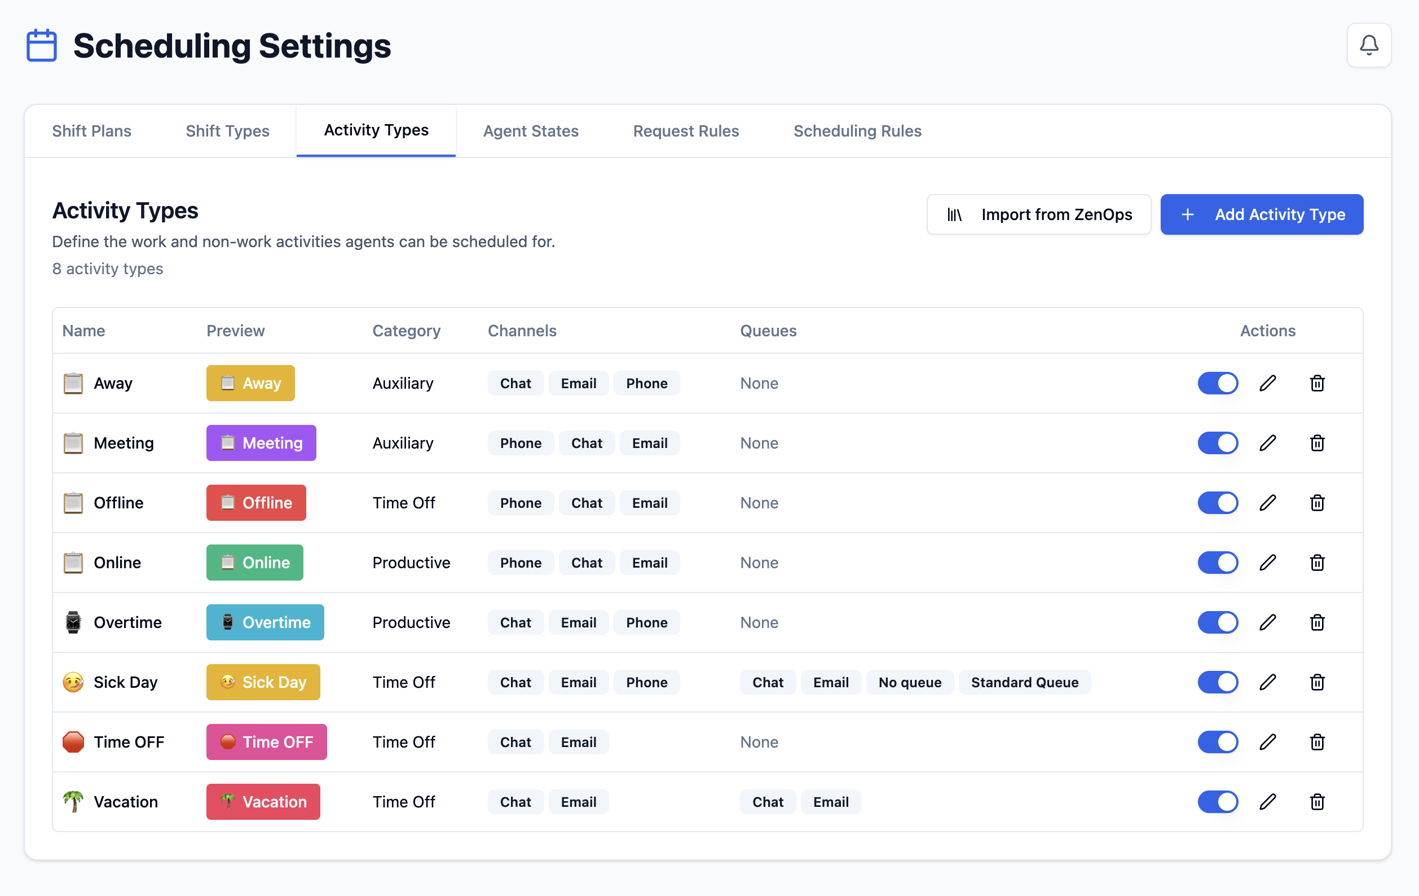Edit the Offline activity type
The width and height of the screenshot is (1419, 896).
click(1267, 503)
